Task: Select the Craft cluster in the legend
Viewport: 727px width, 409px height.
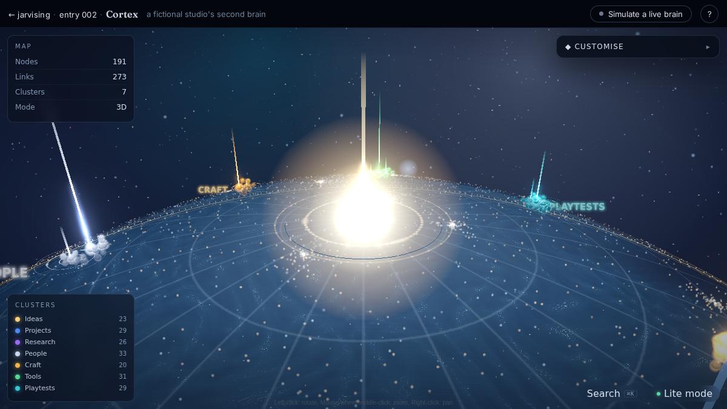Action: (x=71, y=365)
